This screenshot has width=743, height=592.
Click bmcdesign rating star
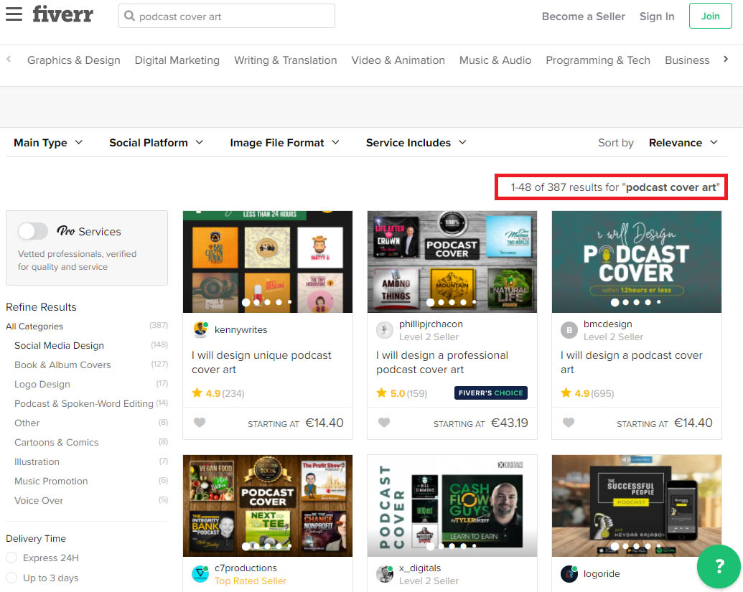(566, 393)
